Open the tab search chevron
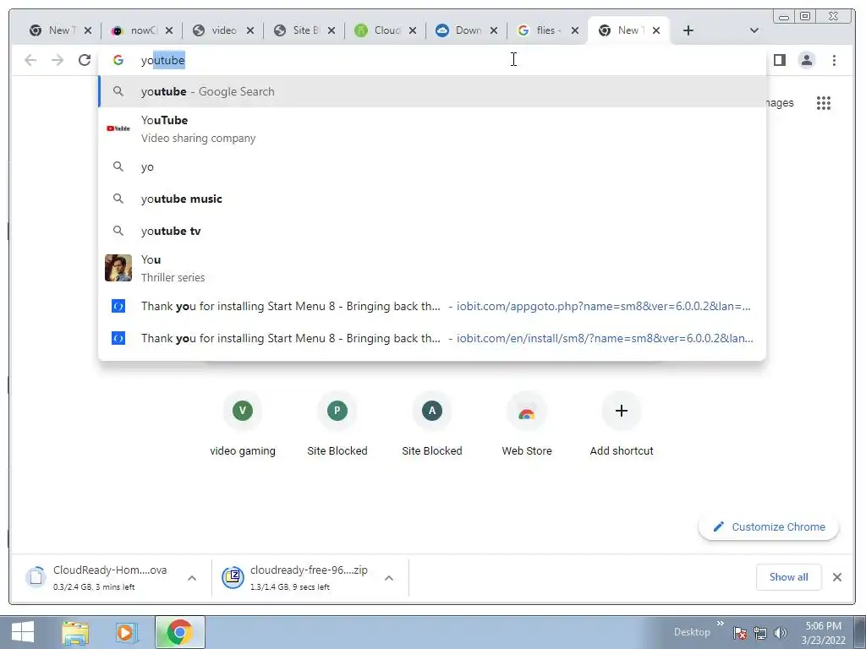866x649 pixels. point(754,30)
